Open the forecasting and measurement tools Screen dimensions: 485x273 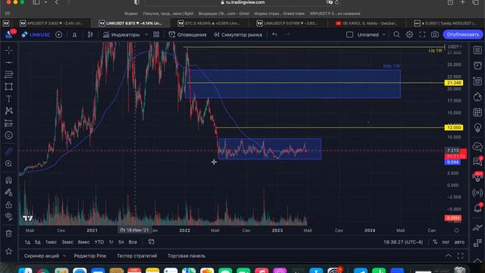[8, 123]
